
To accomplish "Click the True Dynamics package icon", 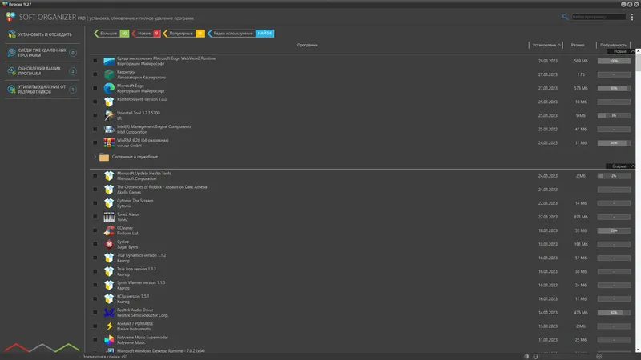I will tap(109, 258).
